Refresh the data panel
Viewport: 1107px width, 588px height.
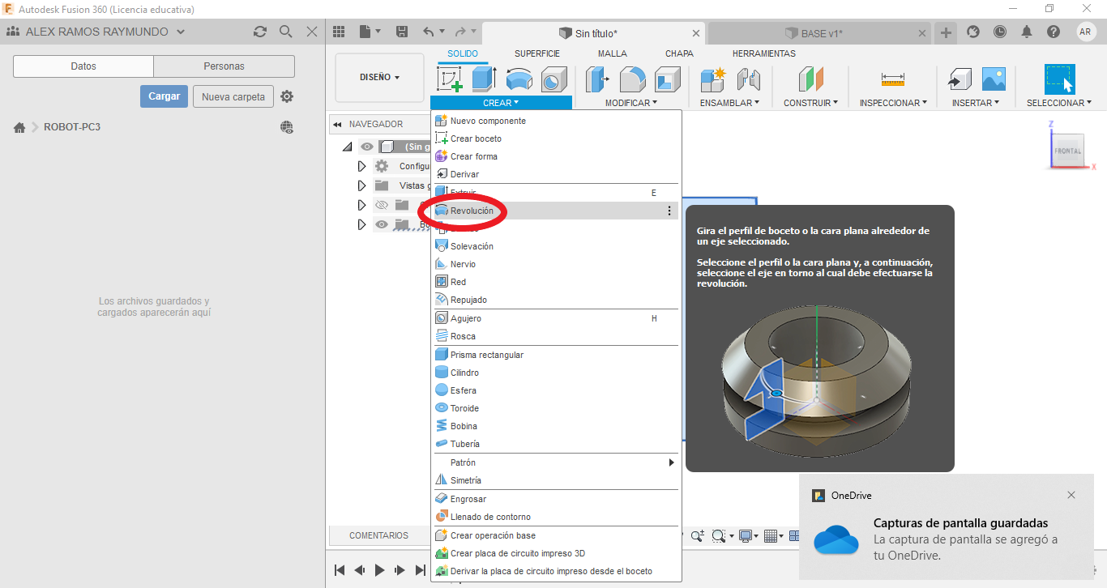(x=260, y=32)
